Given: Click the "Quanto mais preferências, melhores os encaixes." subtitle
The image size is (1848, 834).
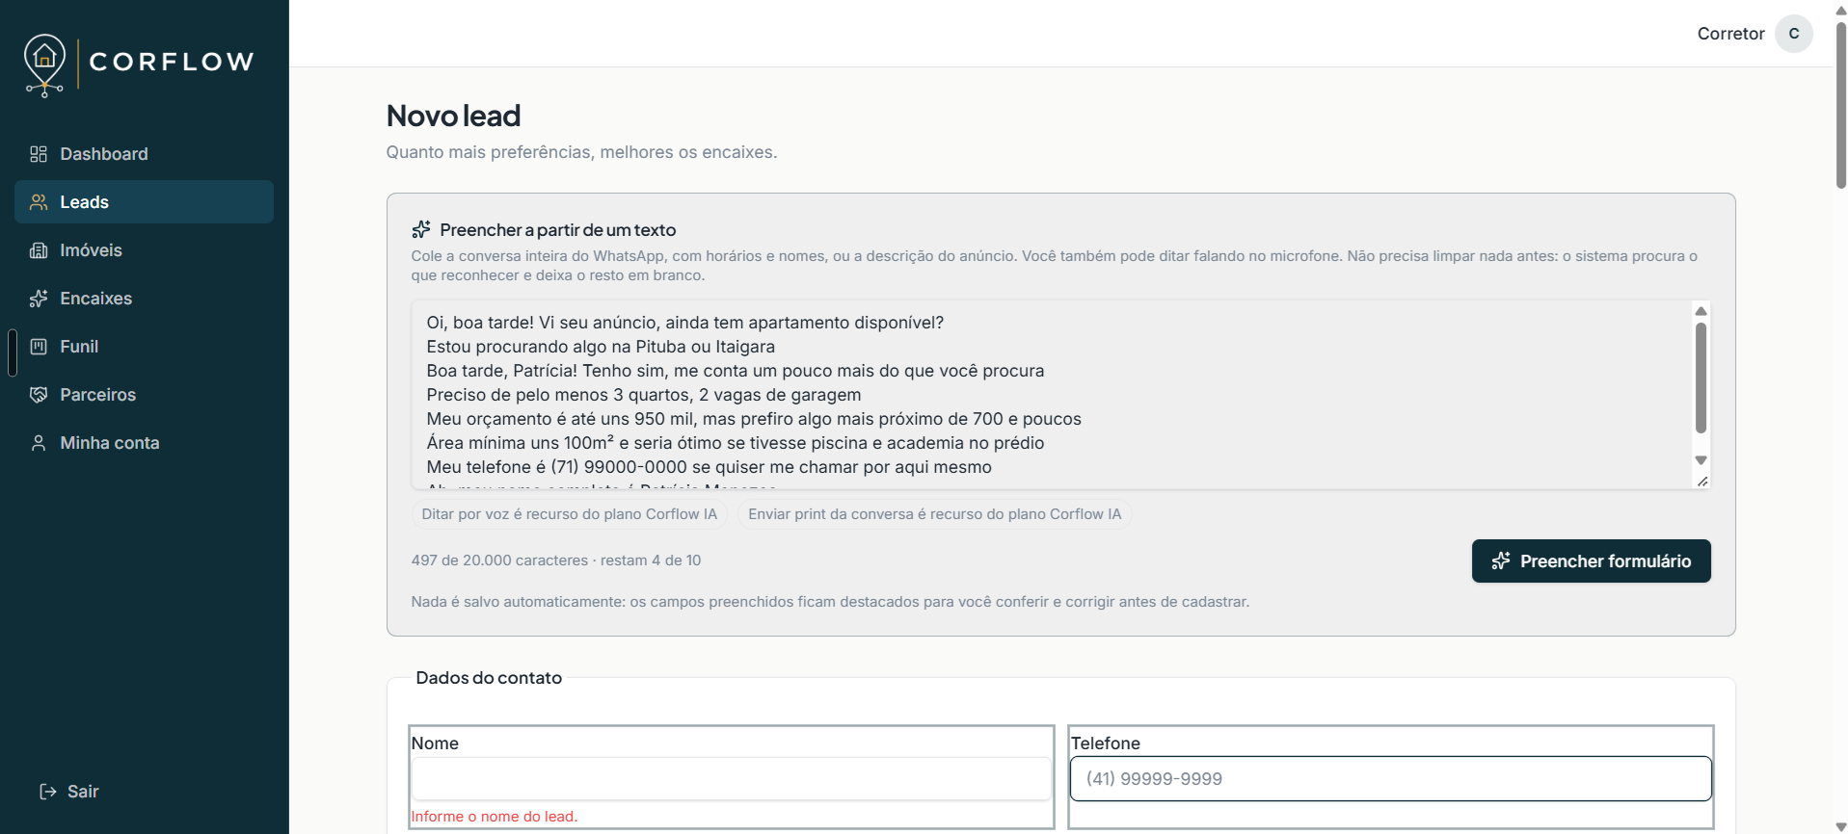Looking at the screenshot, I should [581, 152].
